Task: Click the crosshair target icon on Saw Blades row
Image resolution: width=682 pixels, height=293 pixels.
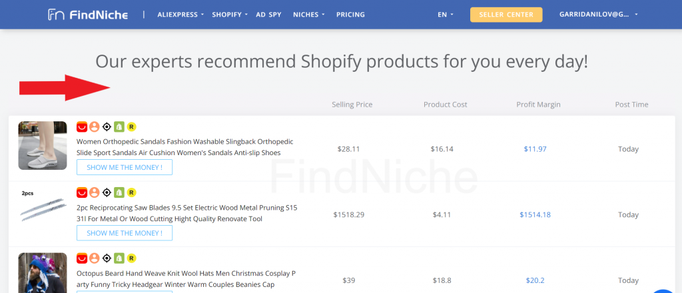Action: click(107, 192)
